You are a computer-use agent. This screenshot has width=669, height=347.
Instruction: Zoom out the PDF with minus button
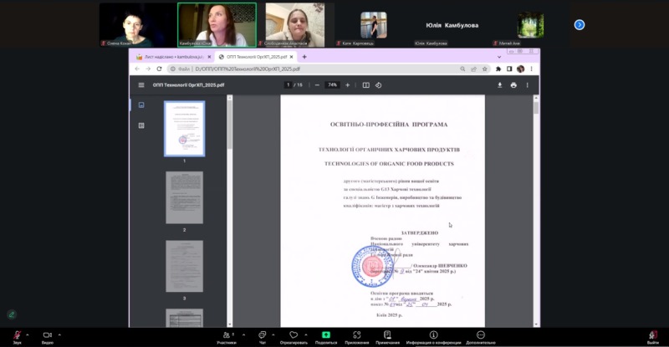(318, 84)
